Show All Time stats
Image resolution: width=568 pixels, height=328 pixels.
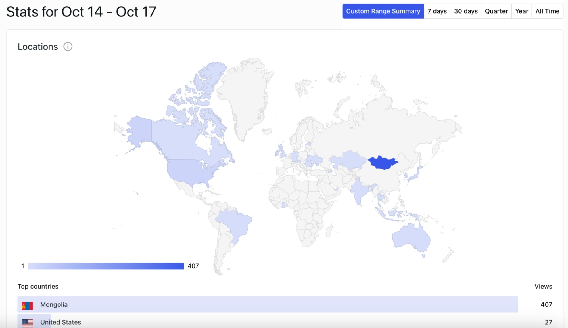point(547,11)
